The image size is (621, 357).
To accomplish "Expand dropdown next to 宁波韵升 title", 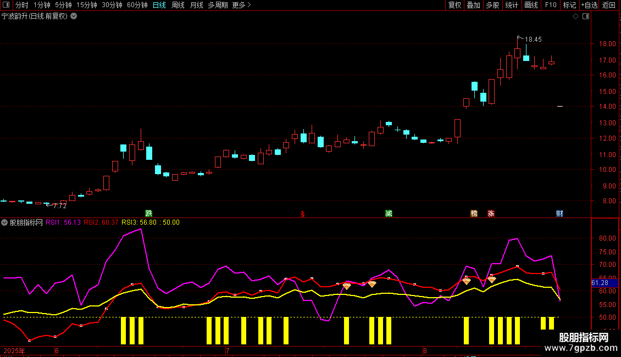I will [x=74, y=16].
